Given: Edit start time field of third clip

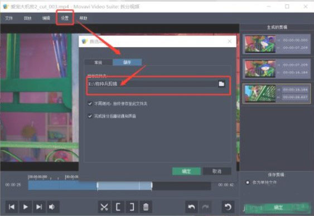Looking at the screenshot, I should click(295, 90).
